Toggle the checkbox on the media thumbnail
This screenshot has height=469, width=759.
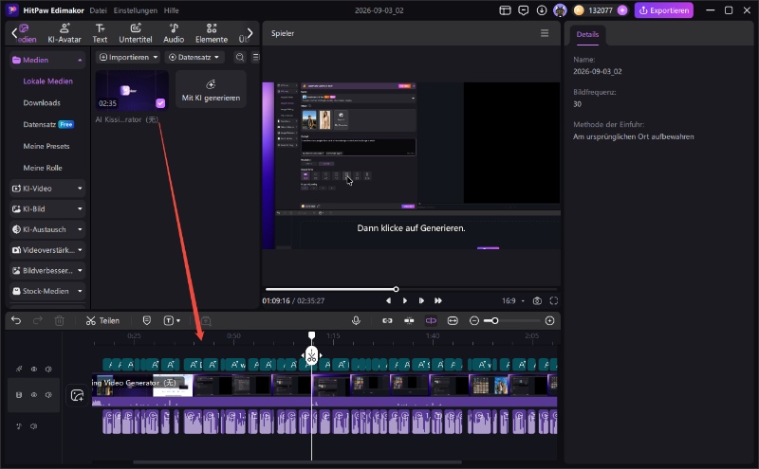(160, 103)
